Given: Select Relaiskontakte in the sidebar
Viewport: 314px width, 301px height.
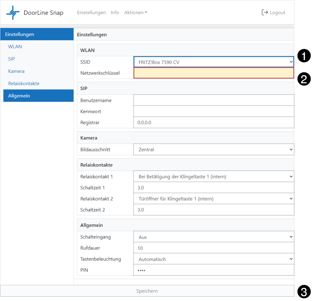Looking at the screenshot, I should click(24, 84).
